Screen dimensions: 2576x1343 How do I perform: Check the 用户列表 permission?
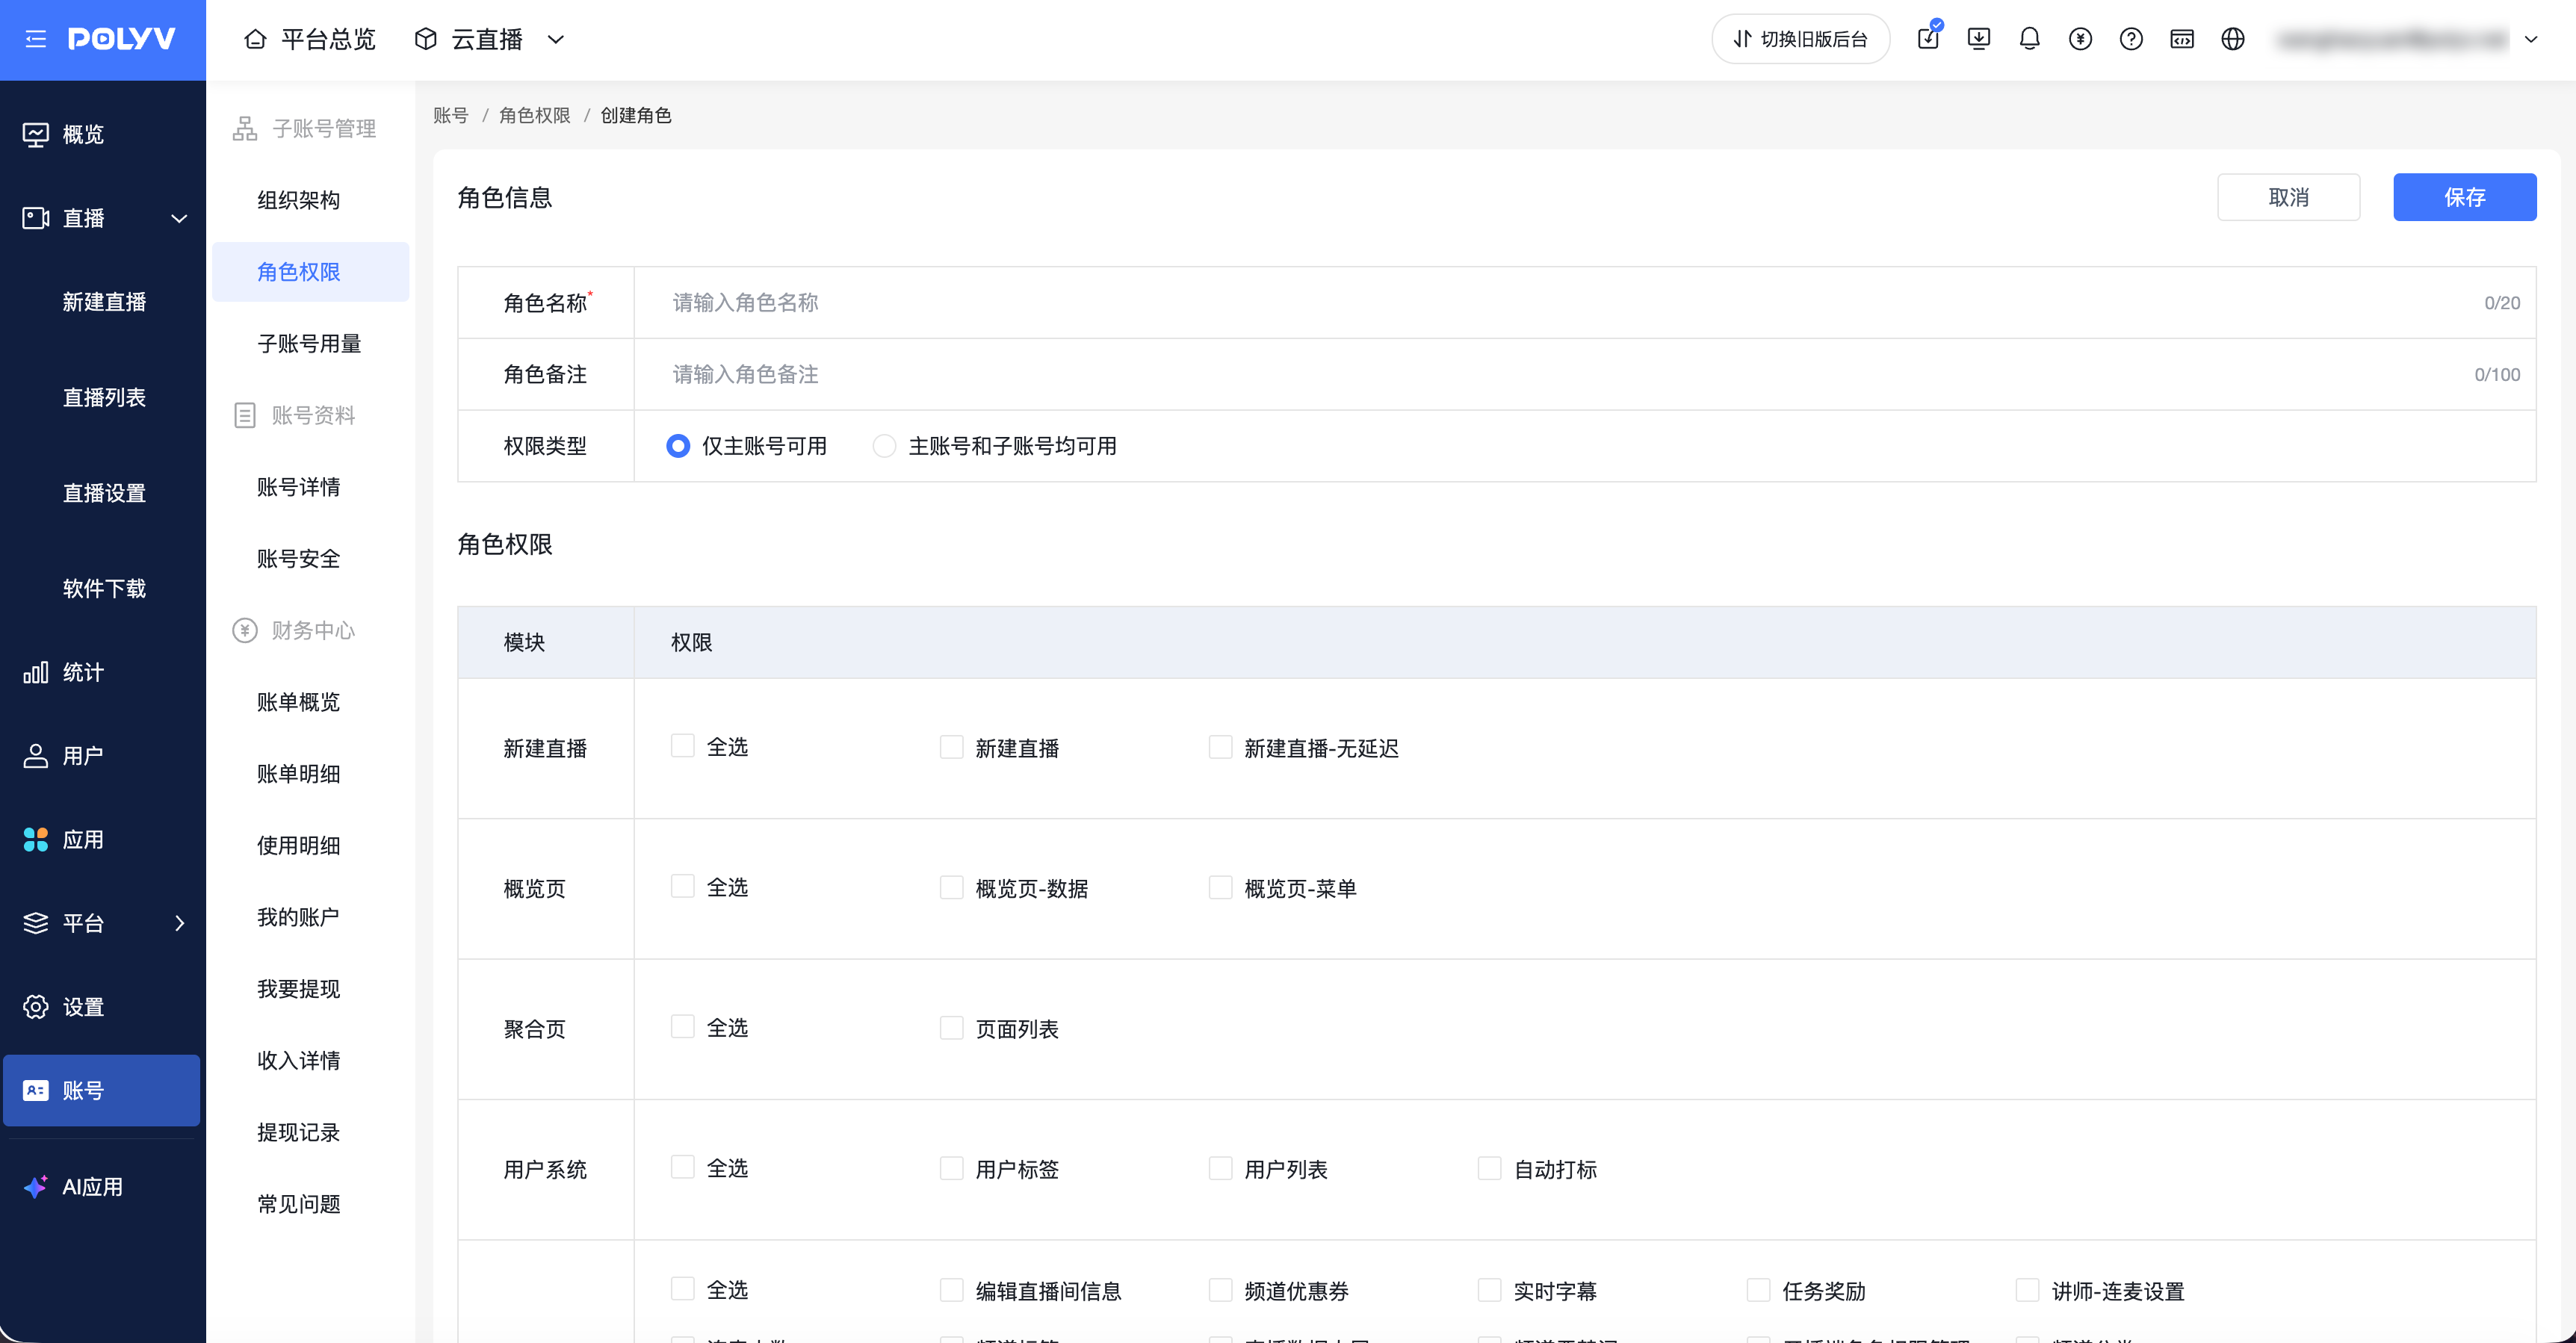1221,1168
